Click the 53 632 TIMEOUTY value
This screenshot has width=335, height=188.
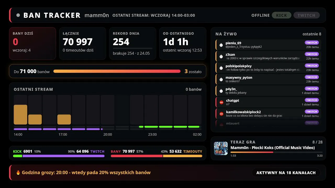[x=186, y=151]
